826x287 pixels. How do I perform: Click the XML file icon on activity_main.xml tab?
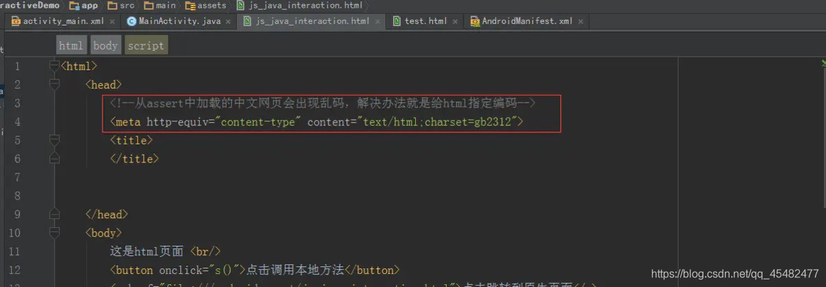[16, 21]
